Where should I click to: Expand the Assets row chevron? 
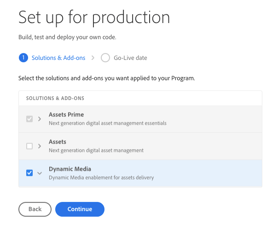(40, 146)
